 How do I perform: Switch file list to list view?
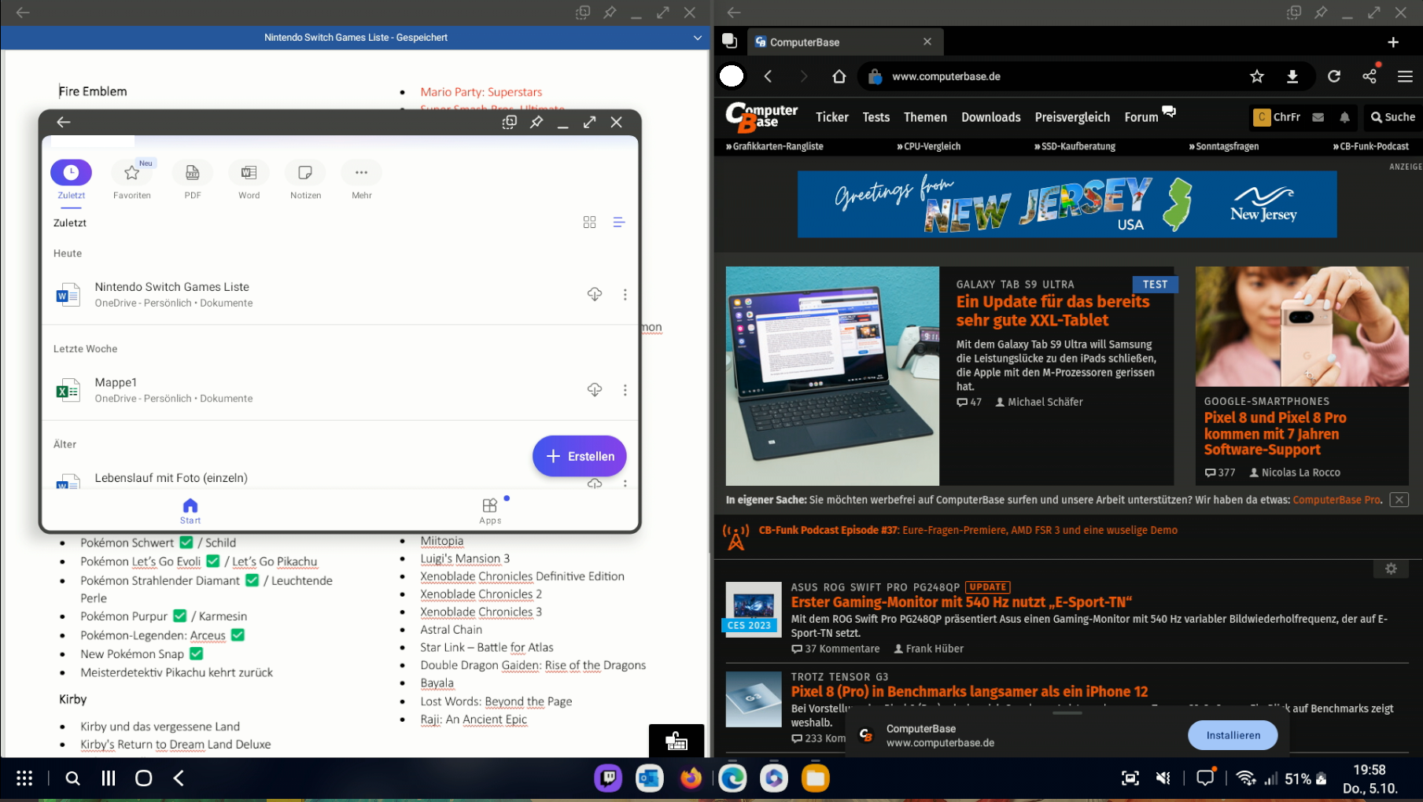(x=619, y=223)
